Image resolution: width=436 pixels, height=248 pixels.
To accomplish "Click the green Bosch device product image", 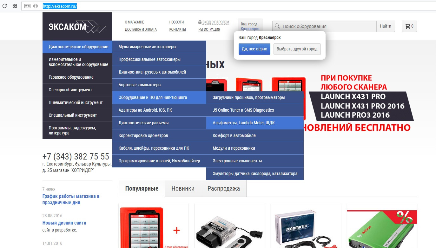I will pyautogui.click(x=382, y=226).
